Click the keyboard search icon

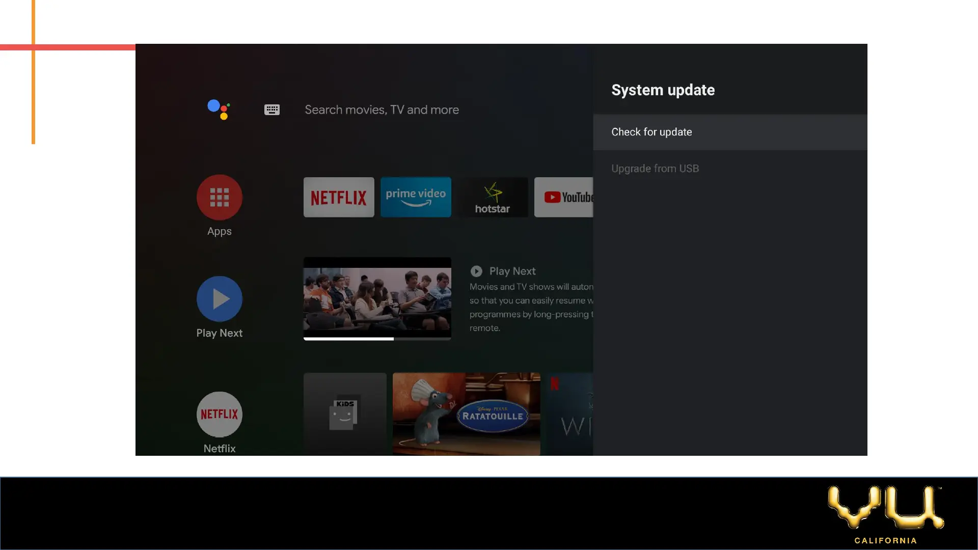coord(272,109)
